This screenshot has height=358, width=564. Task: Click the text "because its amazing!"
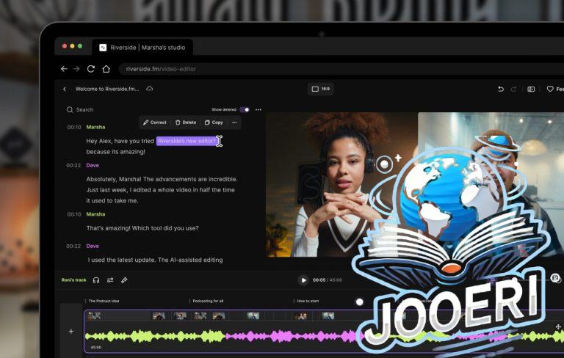pos(115,152)
